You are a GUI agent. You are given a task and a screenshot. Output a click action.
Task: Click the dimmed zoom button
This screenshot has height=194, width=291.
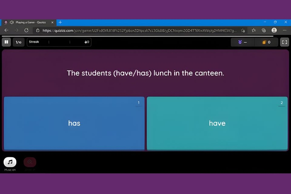[x=30, y=162]
